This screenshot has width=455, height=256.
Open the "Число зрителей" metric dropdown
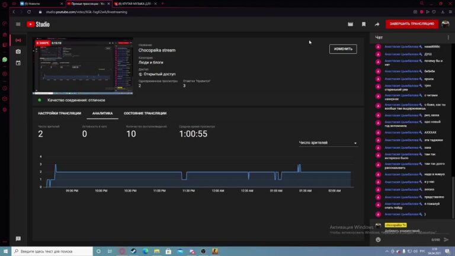click(328, 143)
